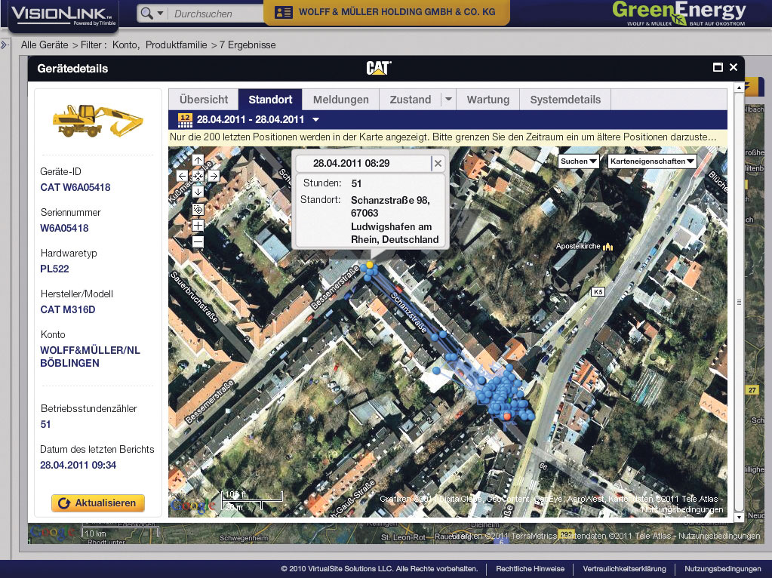Click the excavator thumbnail image
This screenshot has width=772, height=578.
click(97, 121)
